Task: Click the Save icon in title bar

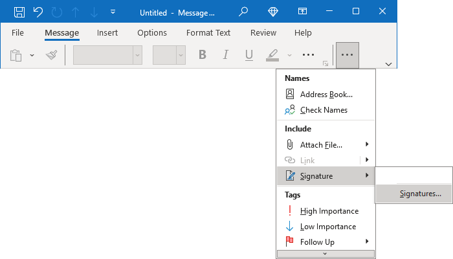Action: 19,12
